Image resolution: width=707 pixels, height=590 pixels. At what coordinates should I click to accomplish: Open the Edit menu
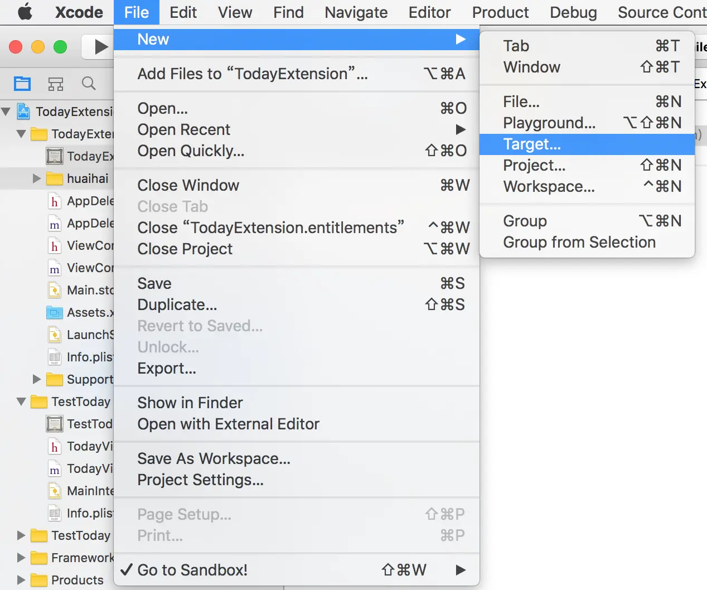(183, 12)
